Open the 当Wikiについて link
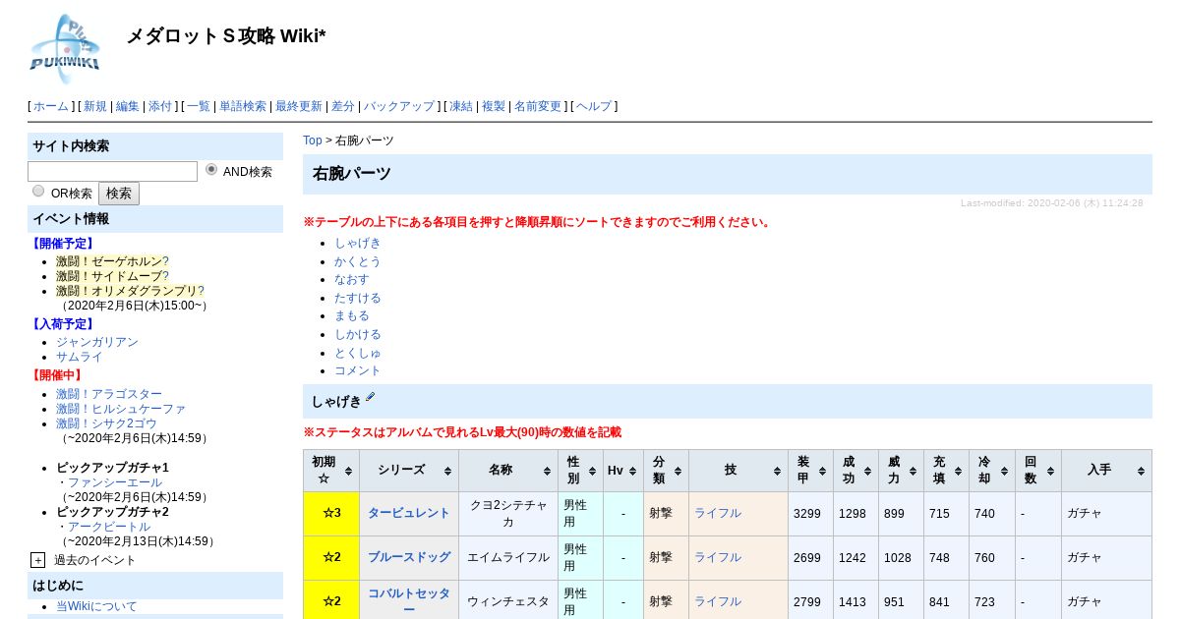 (96, 606)
